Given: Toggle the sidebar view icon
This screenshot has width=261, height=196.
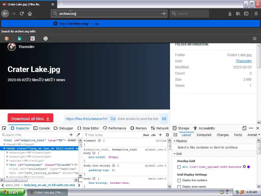Looking at the screenshot, I should tap(246, 14).
